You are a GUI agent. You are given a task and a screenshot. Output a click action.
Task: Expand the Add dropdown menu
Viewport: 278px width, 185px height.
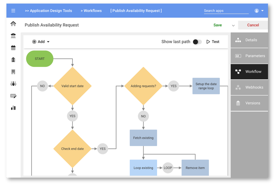(41, 42)
